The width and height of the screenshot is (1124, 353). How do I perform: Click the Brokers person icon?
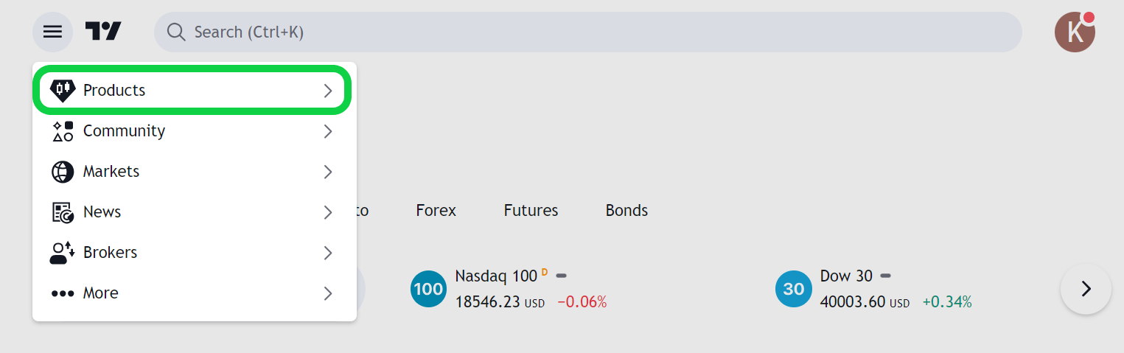(x=63, y=253)
